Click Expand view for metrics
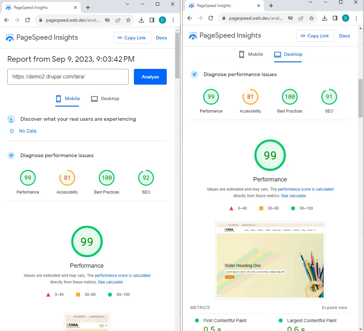The image size is (364, 331). pos(334,308)
